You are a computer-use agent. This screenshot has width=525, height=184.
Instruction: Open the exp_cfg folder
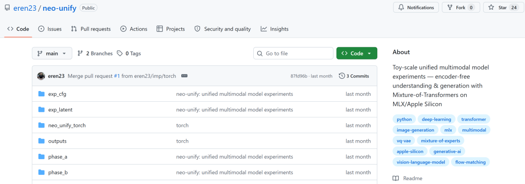coord(57,94)
